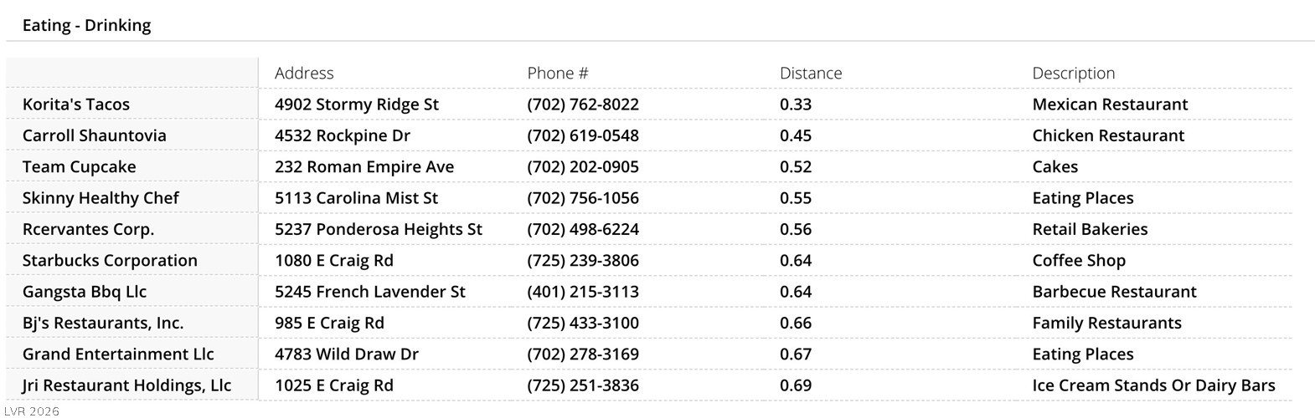Select the Carroll Shauntovia row name
Viewport: 1315px width, 418px height.
95,135
